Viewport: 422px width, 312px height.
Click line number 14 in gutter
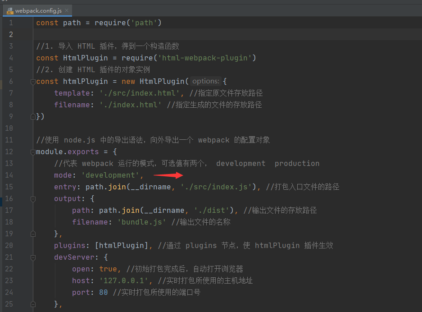point(9,175)
